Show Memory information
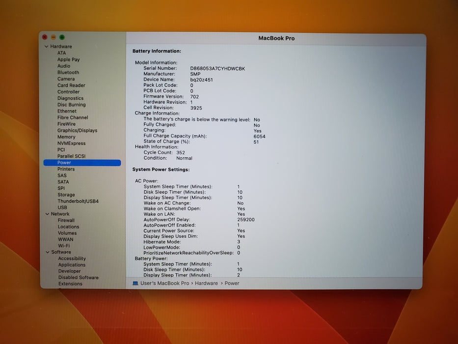Image resolution: width=458 pixels, height=344 pixels. point(66,137)
